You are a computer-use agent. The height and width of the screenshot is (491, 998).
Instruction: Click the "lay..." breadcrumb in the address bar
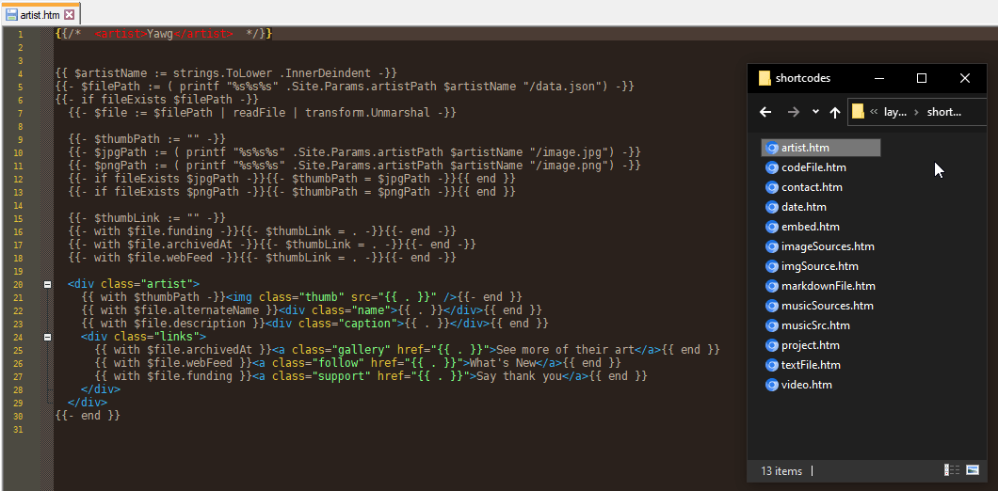pos(895,112)
